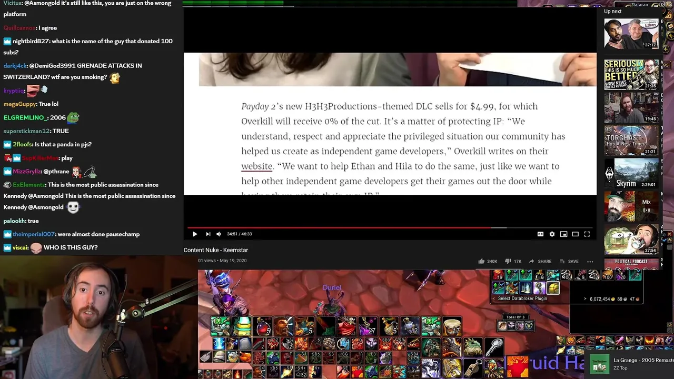
Task: Skip to the next video
Action: [x=208, y=234]
